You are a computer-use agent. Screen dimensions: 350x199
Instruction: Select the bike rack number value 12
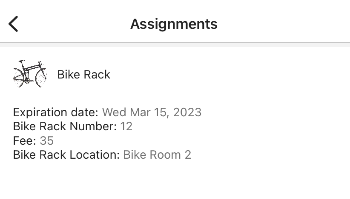[126, 126]
